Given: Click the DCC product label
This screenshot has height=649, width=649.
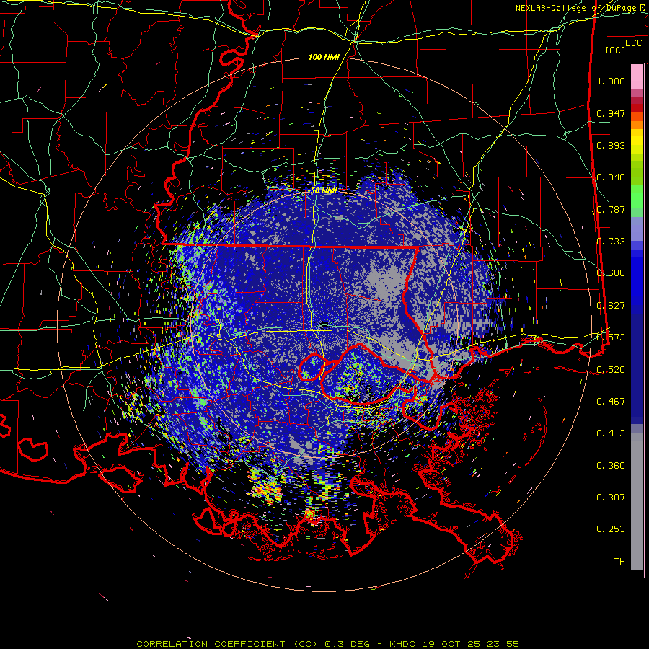Looking at the screenshot, I should 634,43.
